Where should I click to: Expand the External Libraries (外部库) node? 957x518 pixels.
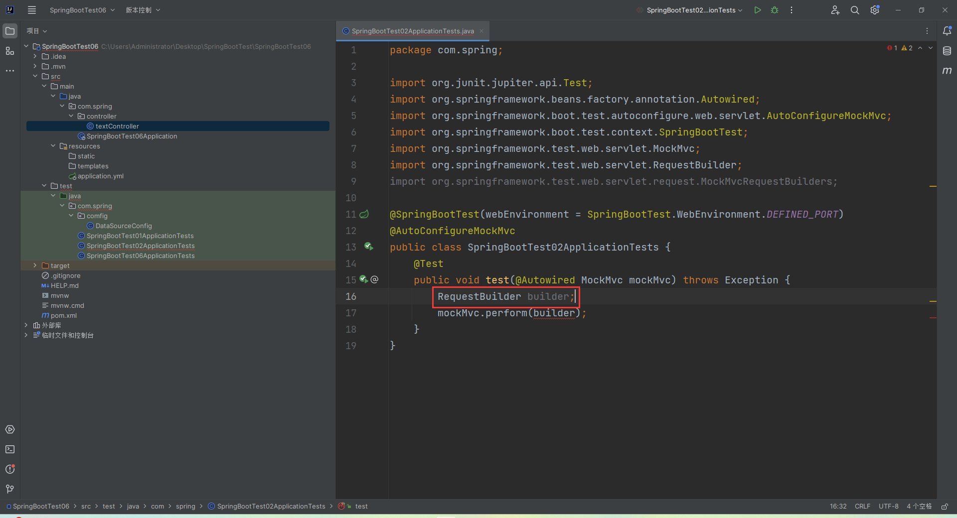tap(26, 325)
